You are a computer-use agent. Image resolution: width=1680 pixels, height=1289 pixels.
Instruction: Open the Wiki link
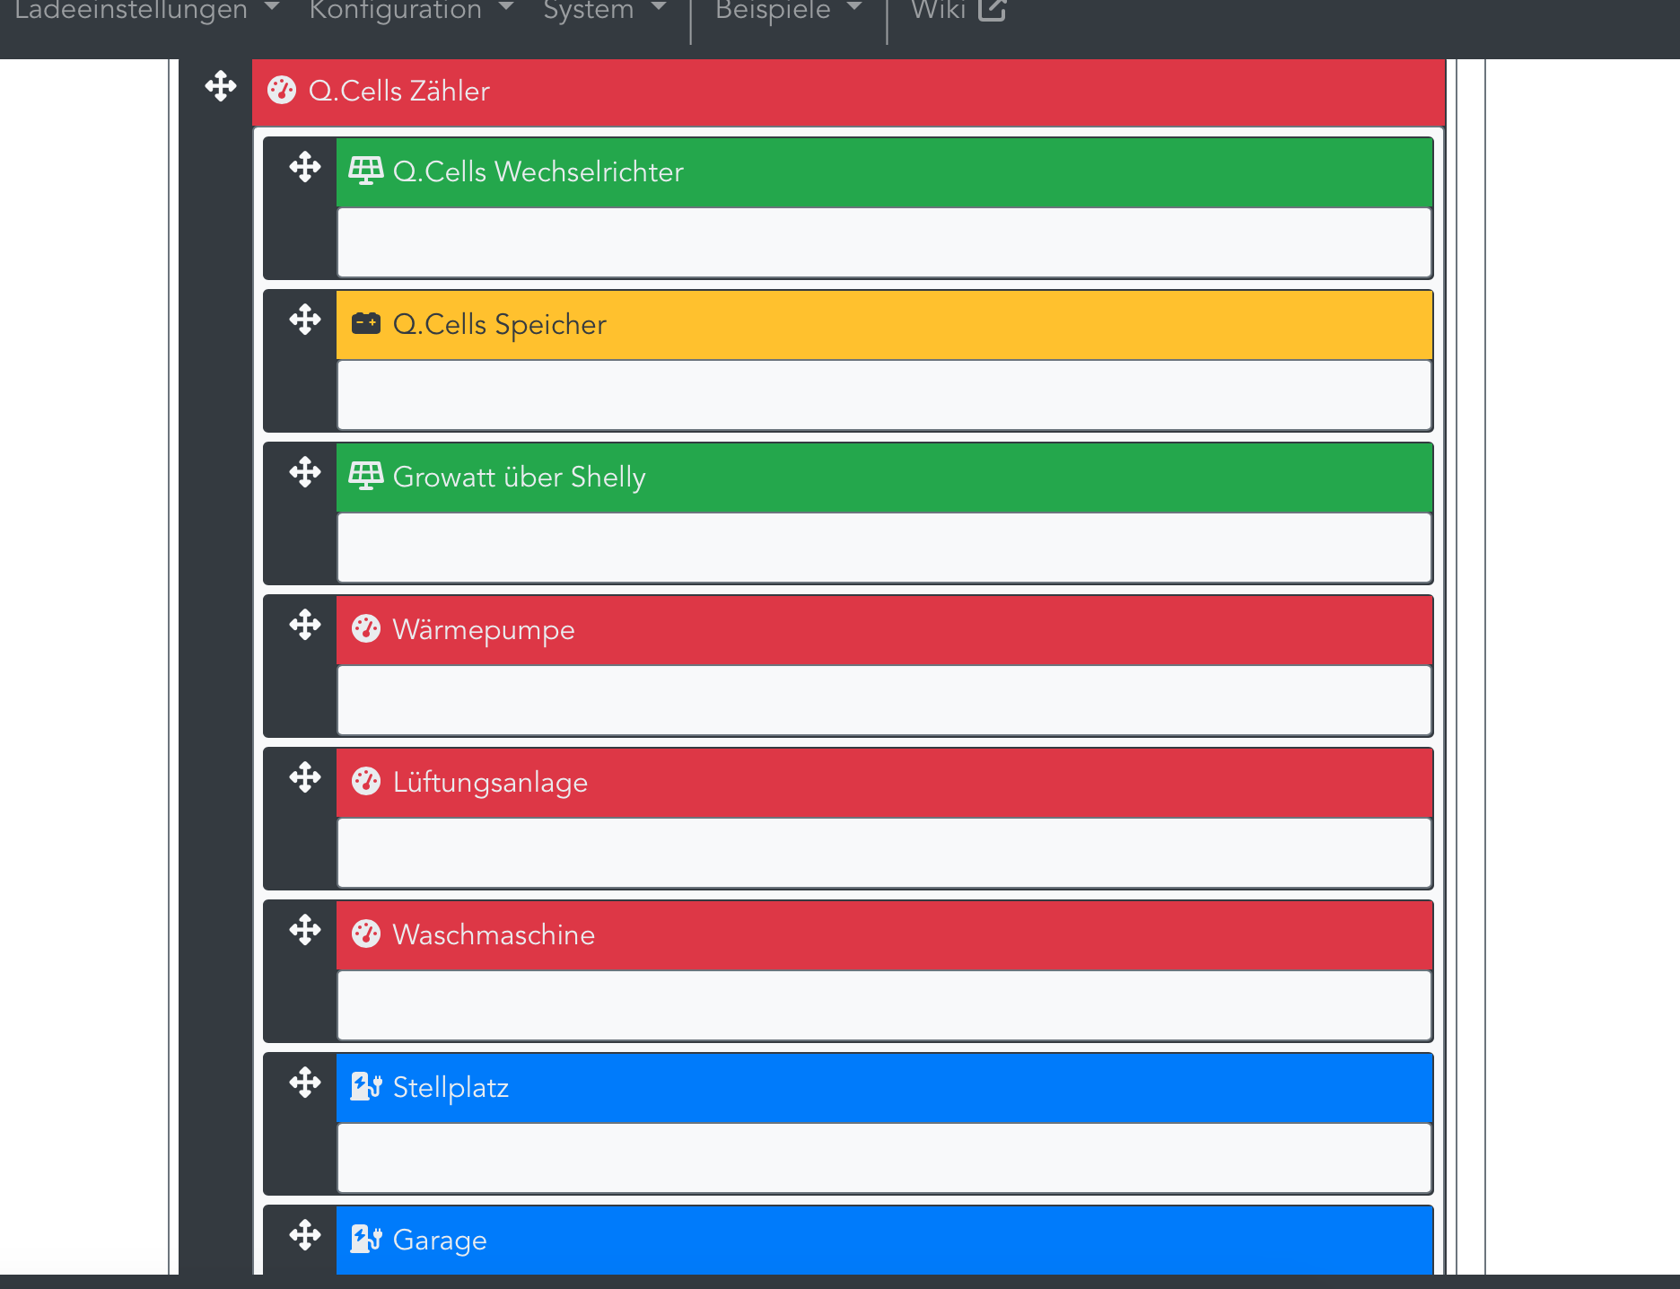pos(958,10)
